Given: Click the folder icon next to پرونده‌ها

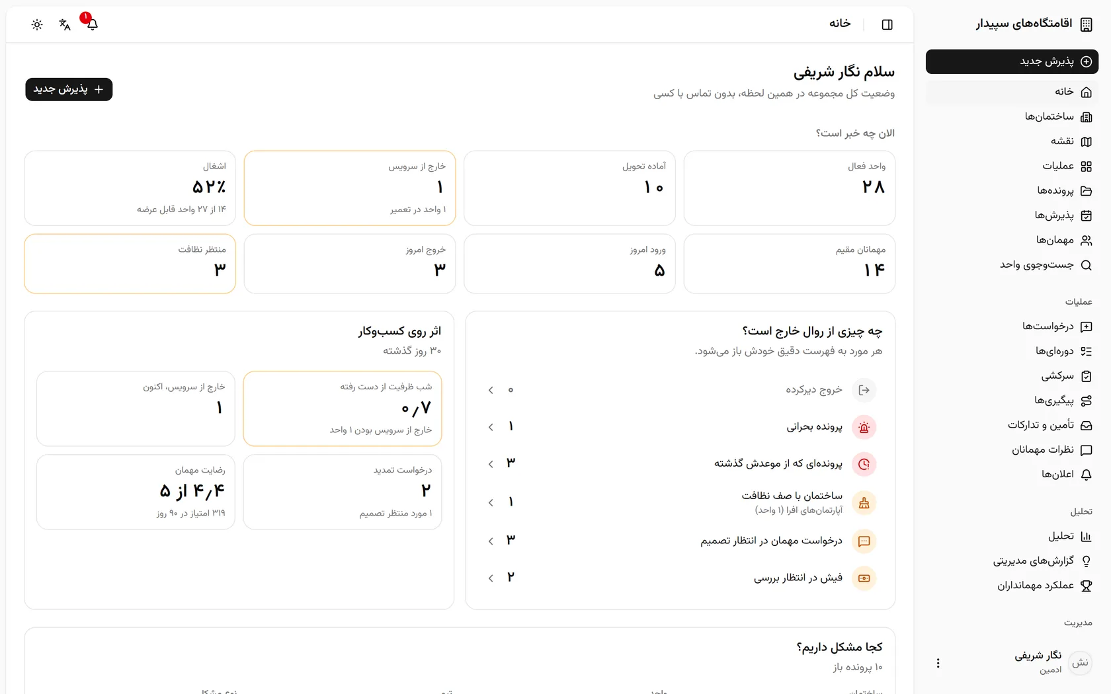Looking at the screenshot, I should tap(1086, 191).
